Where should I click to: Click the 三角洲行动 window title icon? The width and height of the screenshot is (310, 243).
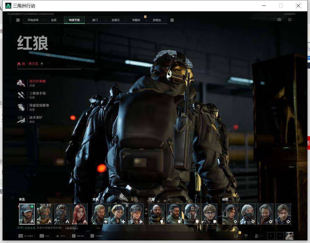pyautogui.click(x=8, y=6)
